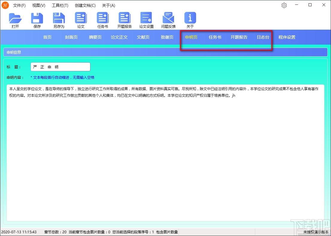Switch to the 致谢页 tab
The height and width of the screenshot is (236, 331).
(x=167, y=37)
